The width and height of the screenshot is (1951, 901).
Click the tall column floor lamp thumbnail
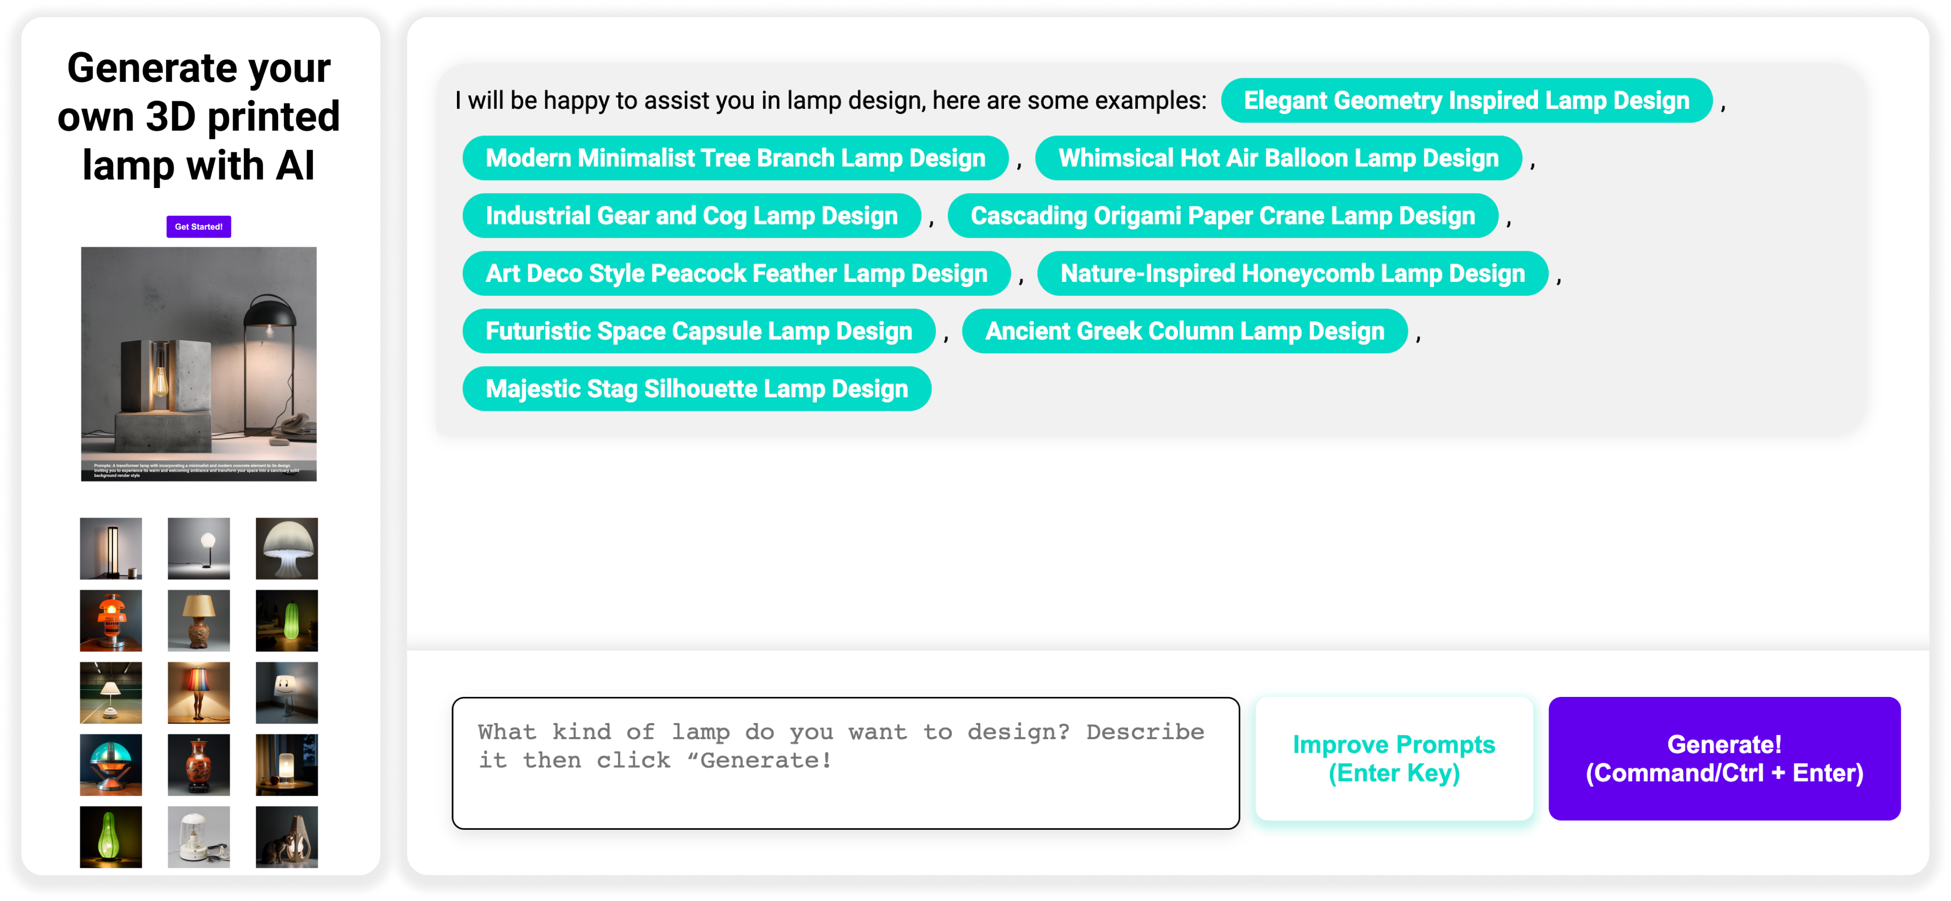tap(110, 548)
